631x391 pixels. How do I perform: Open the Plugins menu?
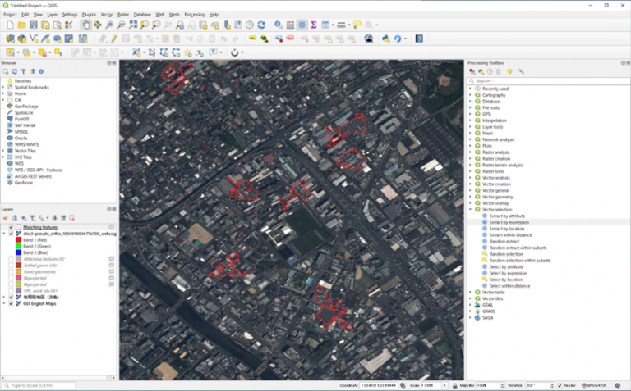click(89, 15)
